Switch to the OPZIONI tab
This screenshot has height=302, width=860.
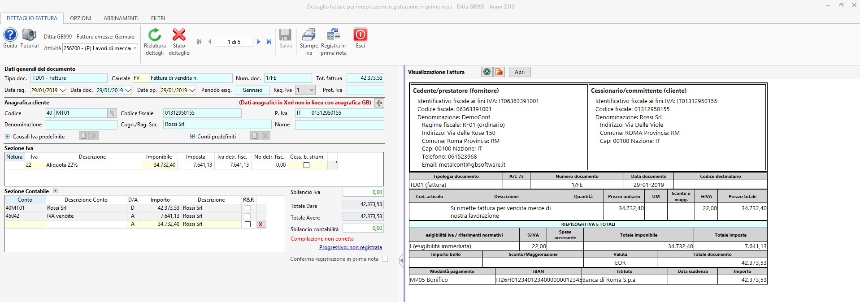80,18
